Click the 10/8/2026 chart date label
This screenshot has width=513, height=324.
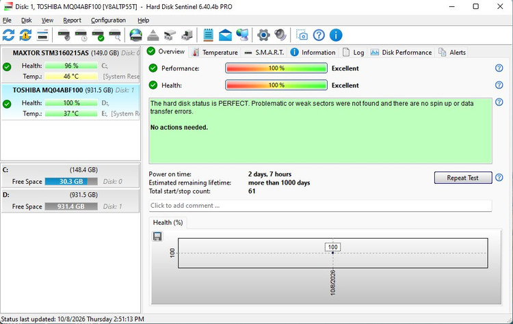point(332,283)
